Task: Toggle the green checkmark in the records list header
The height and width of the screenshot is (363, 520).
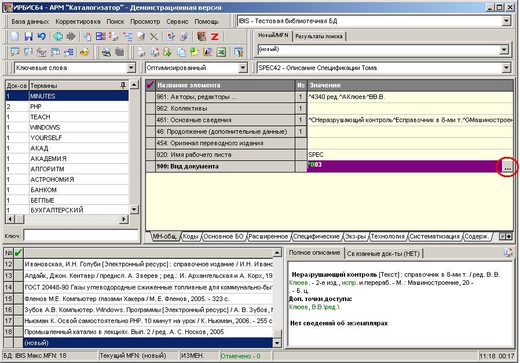Action: (x=19, y=253)
